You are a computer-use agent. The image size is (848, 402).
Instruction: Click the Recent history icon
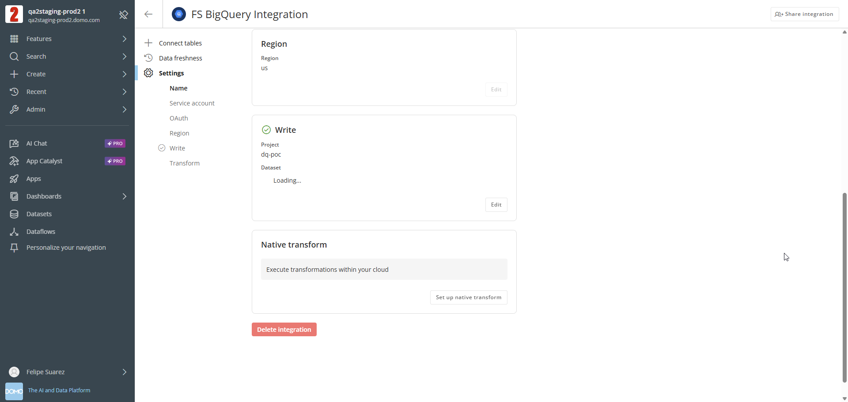[x=14, y=92]
